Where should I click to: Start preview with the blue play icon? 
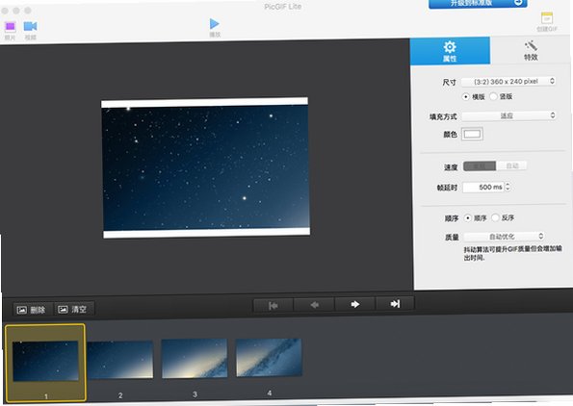point(215,24)
